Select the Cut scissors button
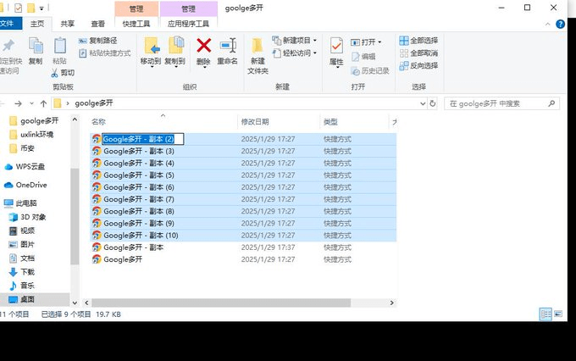576x361 pixels. click(x=63, y=73)
